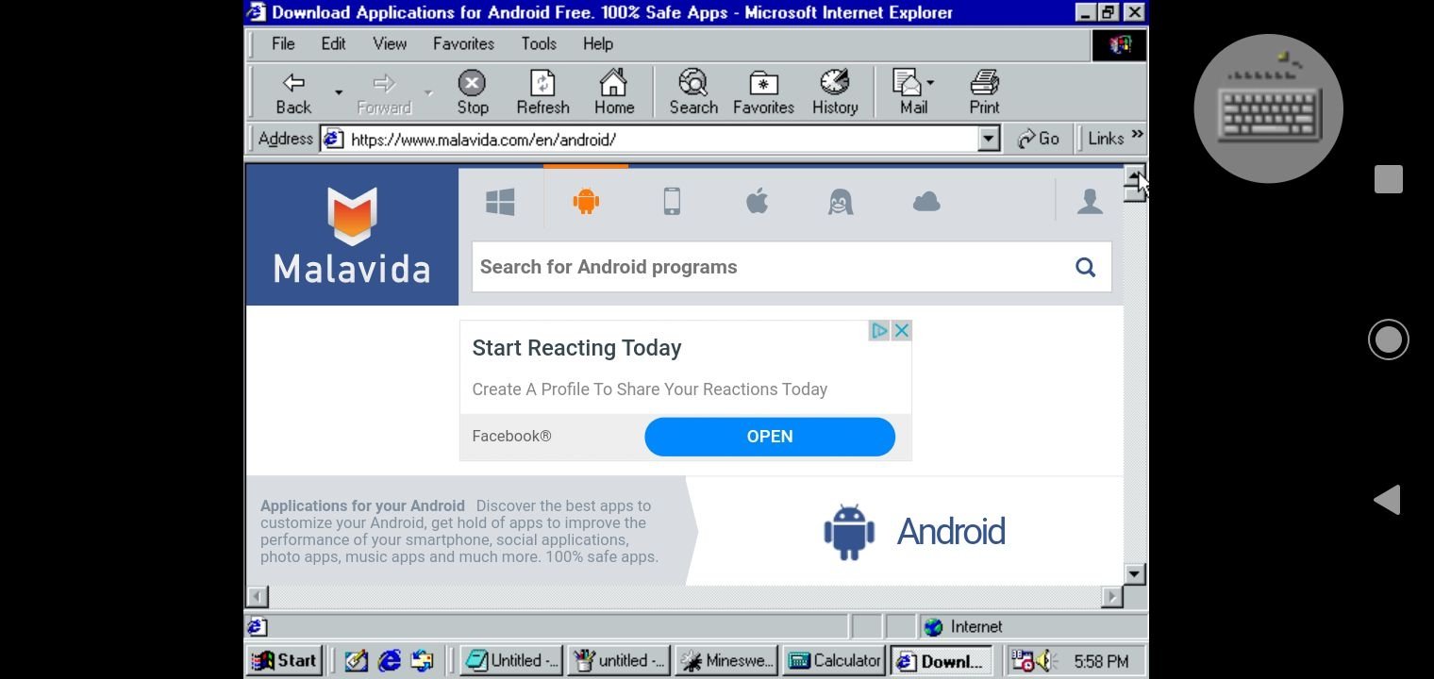
Task: Open the Edit menu
Action: (x=333, y=43)
